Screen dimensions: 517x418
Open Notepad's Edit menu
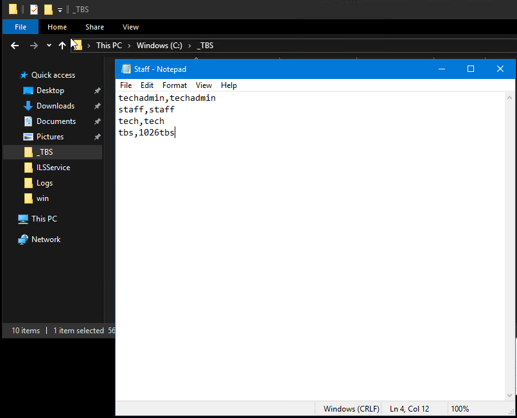(x=147, y=85)
